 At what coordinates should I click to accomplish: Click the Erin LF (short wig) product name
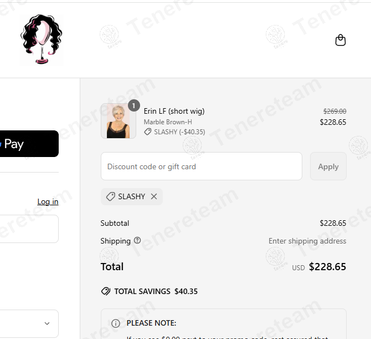tap(174, 111)
